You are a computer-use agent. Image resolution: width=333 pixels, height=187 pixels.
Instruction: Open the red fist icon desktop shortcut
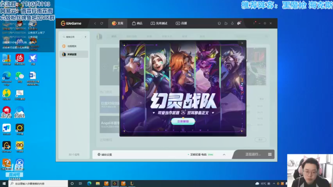[x=7, y=112]
